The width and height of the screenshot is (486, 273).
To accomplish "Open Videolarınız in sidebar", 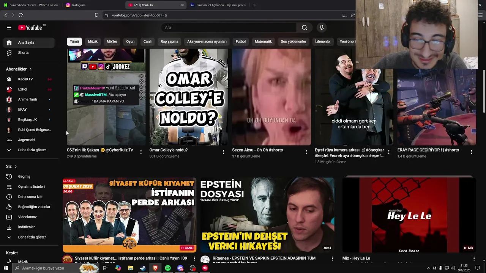I will pyautogui.click(x=29, y=217).
